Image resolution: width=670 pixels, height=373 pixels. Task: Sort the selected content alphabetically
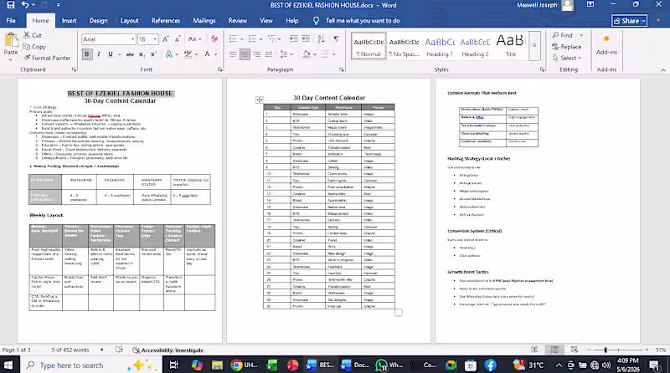pyautogui.click(x=322, y=38)
